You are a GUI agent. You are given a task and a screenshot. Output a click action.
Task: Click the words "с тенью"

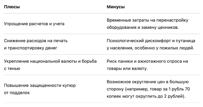[12, 68]
